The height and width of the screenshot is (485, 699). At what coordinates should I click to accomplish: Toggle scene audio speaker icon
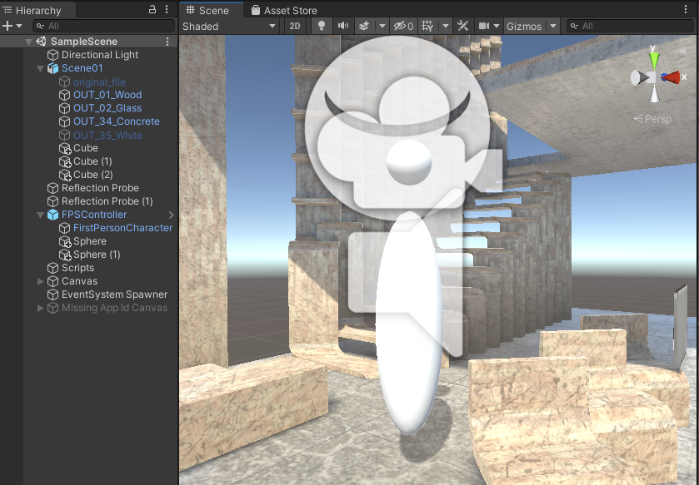342,26
